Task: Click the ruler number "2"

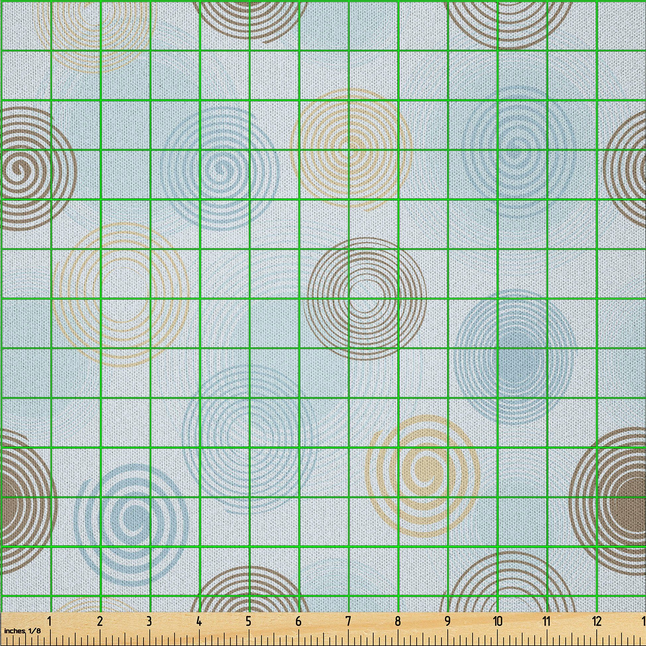Action: point(100,621)
